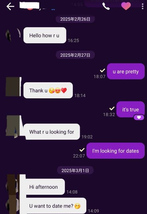
Task: Tap the 2025年3月1日 date label
Action: (75, 170)
